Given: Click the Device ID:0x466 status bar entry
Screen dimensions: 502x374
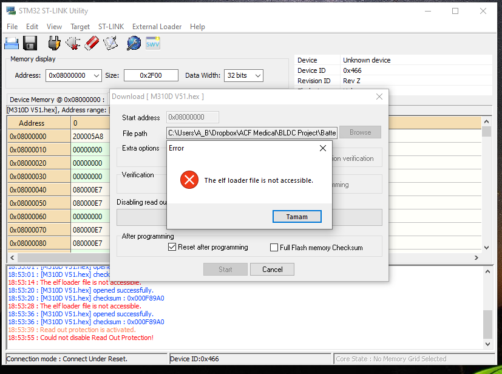Looking at the screenshot, I should (250, 359).
